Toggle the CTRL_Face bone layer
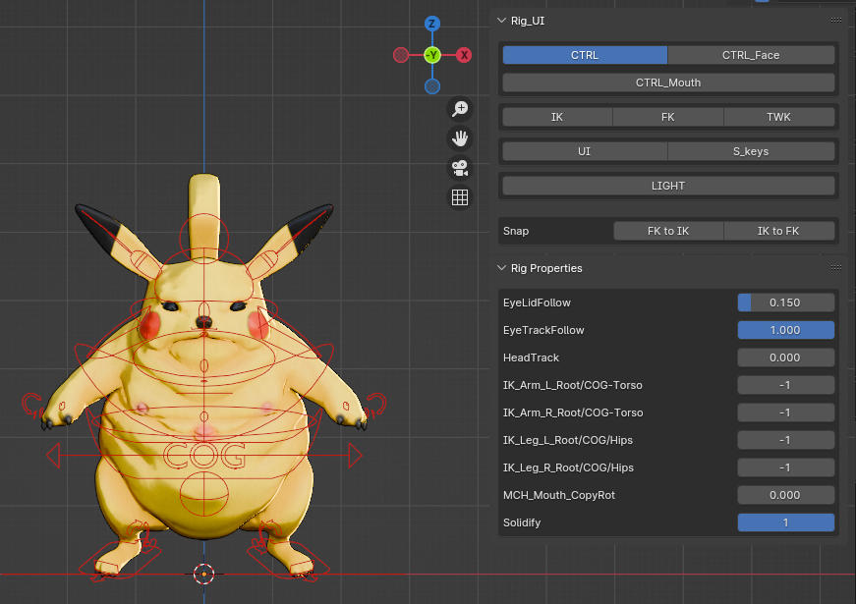The width and height of the screenshot is (856, 604). pyautogui.click(x=751, y=55)
